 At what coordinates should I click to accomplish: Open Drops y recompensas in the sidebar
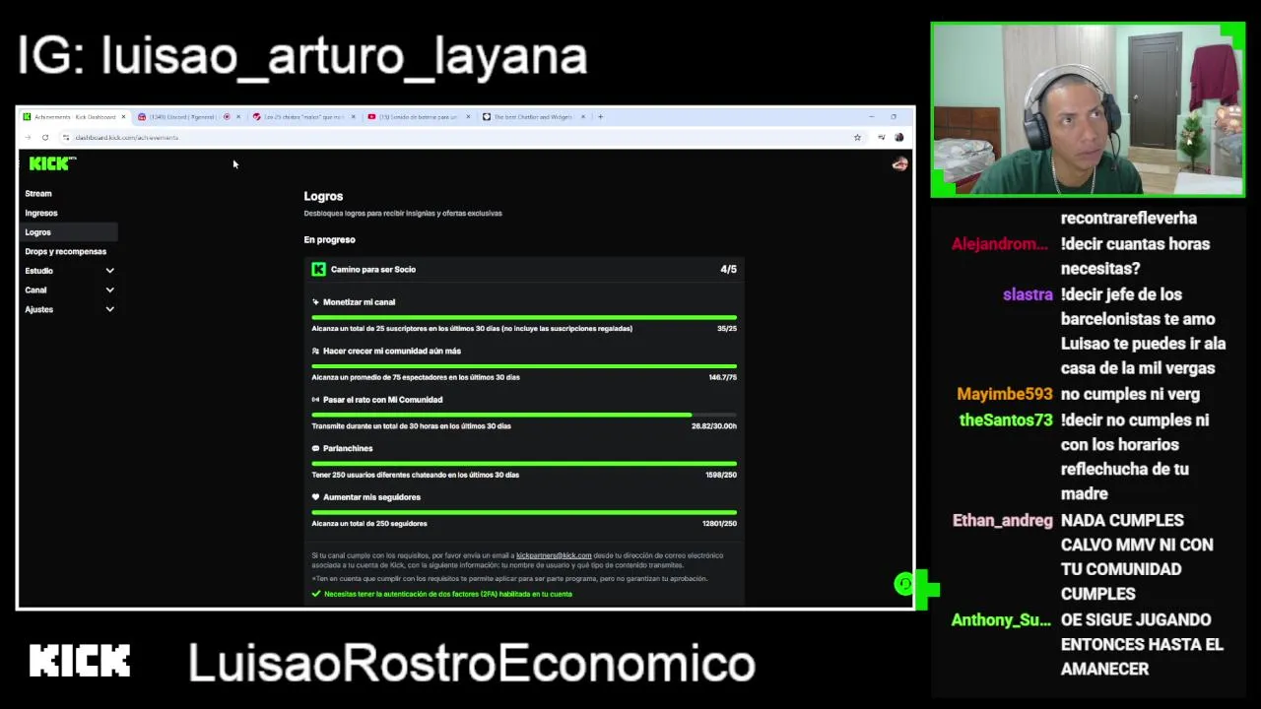[x=65, y=251]
